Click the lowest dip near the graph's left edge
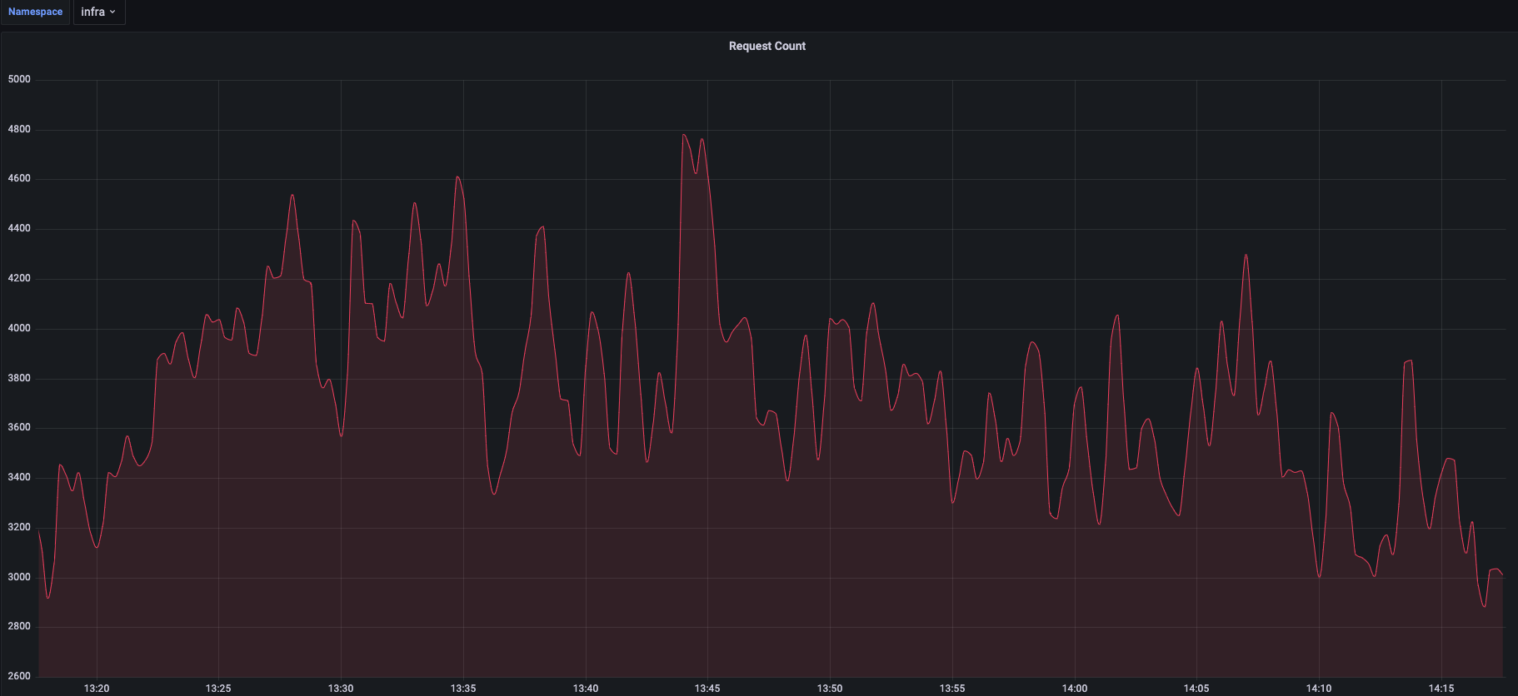The height and width of the screenshot is (696, 1518). 47,598
